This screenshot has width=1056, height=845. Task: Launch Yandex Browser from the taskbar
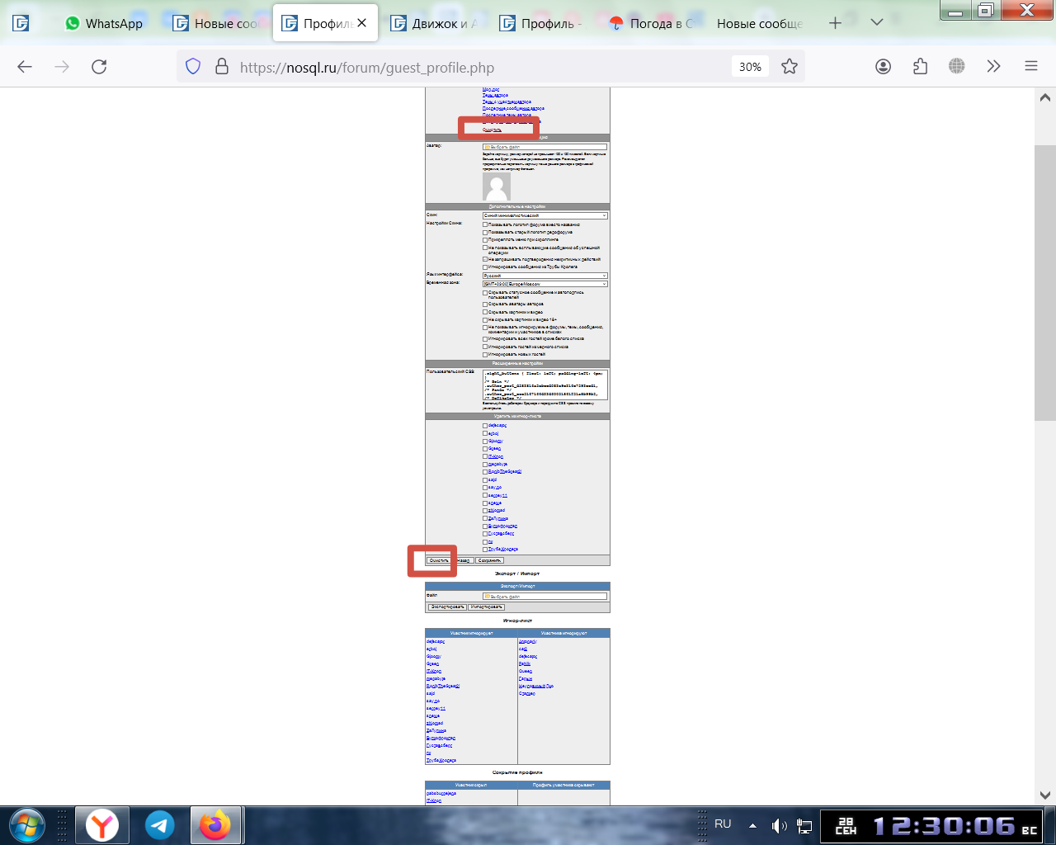pyautogui.click(x=102, y=825)
